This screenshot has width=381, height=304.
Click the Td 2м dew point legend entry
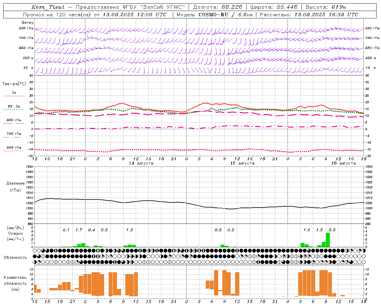[14, 106]
